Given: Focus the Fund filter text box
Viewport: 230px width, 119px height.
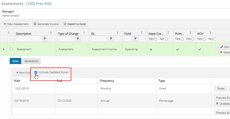Looking at the screenshot, I should [128, 39].
